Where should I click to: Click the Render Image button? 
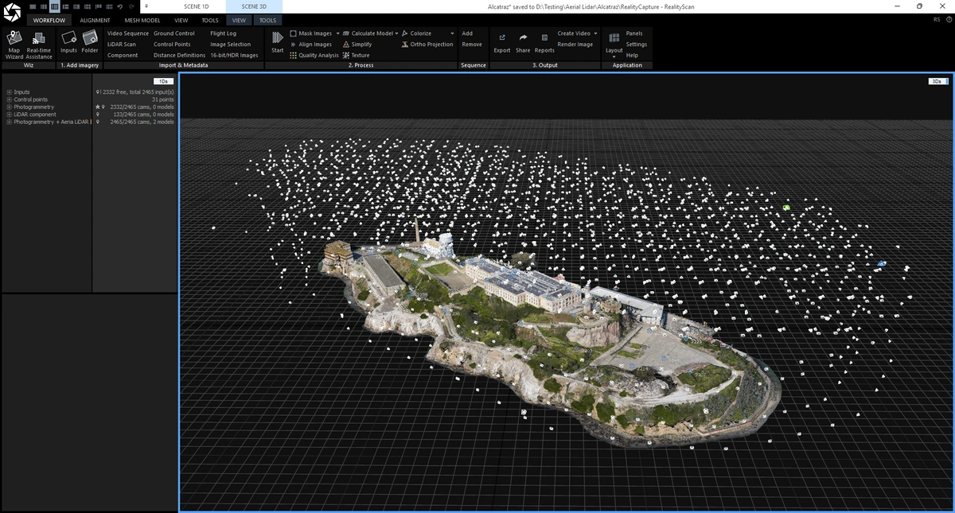(x=575, y=45)
